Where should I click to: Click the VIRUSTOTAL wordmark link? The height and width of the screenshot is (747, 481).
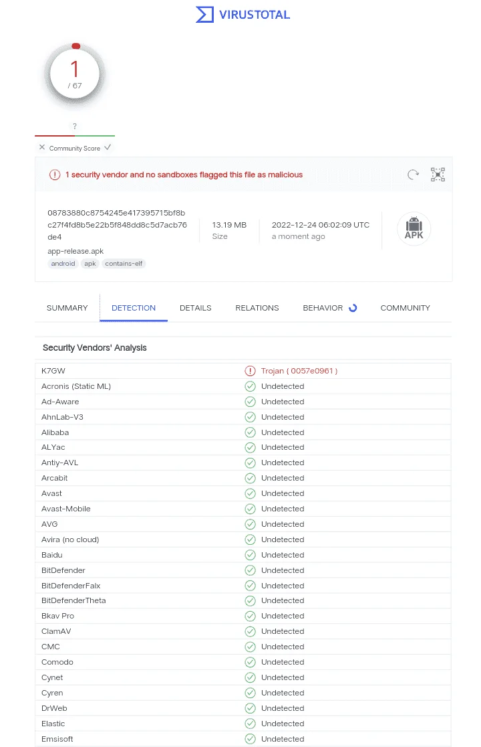pyautogui.click(x=255, y=15)
